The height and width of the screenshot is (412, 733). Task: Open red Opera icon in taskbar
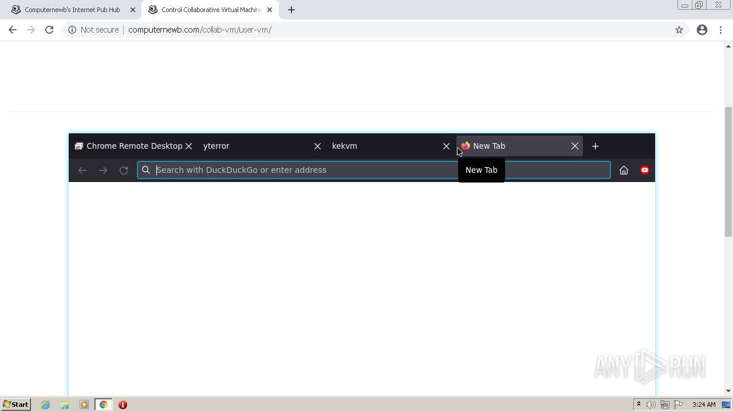pos(123,405)
